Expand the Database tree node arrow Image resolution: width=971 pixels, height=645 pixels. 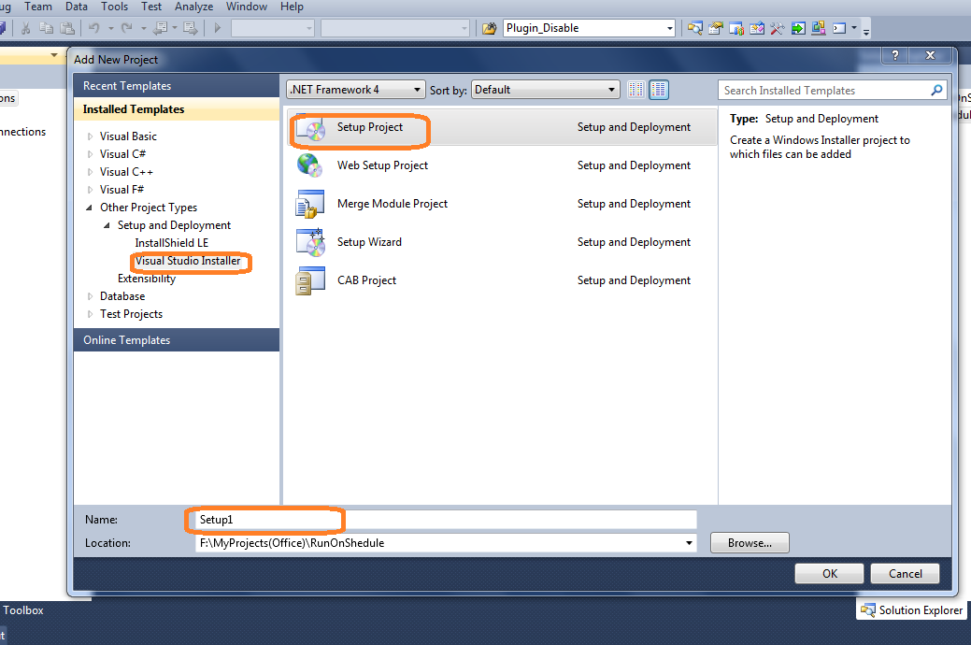click(90, 296)
